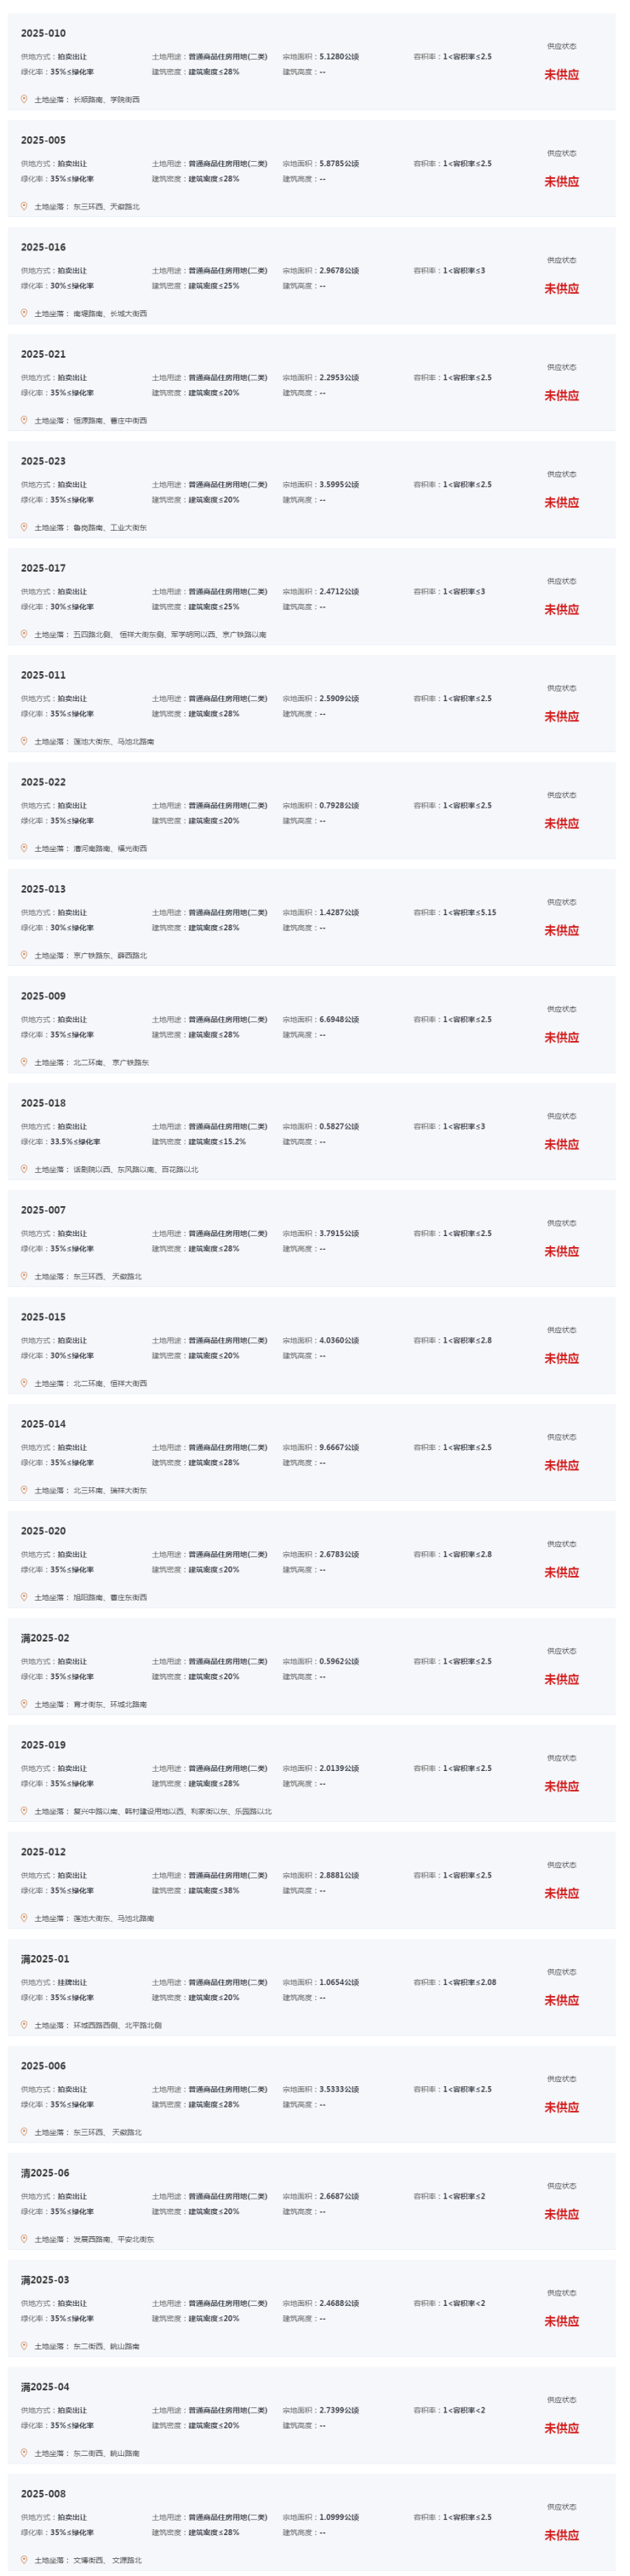This screenshot has width=630, height=2576.
Task: Open the 2025-013 land listing title
Action: (43, 889)
